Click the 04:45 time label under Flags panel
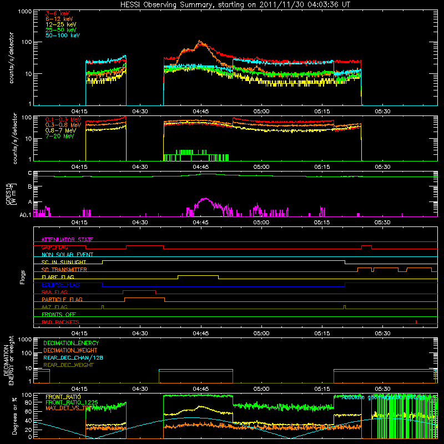This screenshot has height=444, width=444. pyautogui.click(x=201, y=334)
